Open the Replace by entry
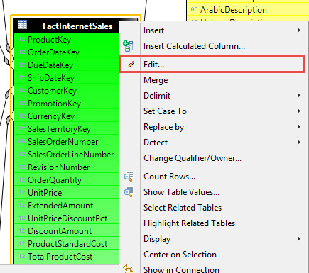The width and height of the screenshot is (309, 273). (x=213, y=127)
